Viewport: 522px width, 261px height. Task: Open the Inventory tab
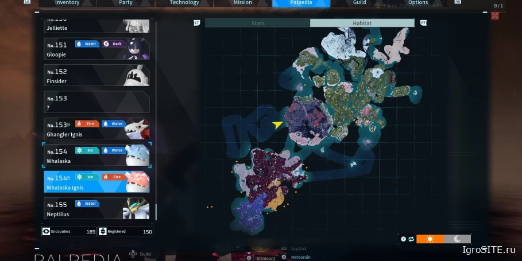click(x=67, y=3)
